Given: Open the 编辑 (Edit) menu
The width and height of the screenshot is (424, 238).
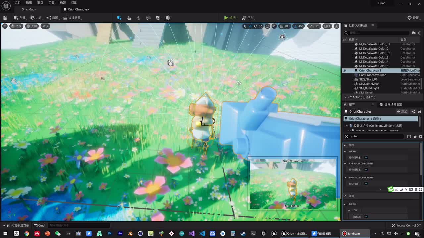Looking at the screenshot, I should click(x=29, y=3).
